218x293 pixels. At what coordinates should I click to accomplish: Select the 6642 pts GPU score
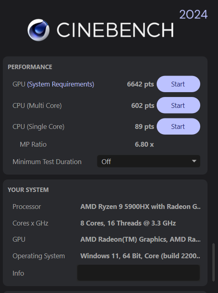click(x=140, y=84)
